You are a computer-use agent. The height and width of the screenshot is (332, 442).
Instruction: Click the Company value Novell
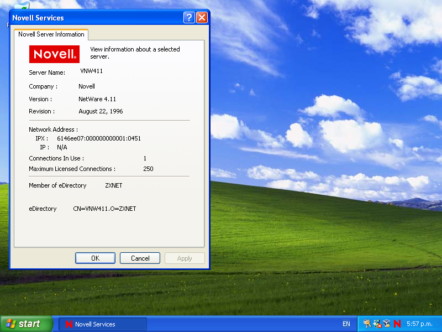click(x=87, y=86)
